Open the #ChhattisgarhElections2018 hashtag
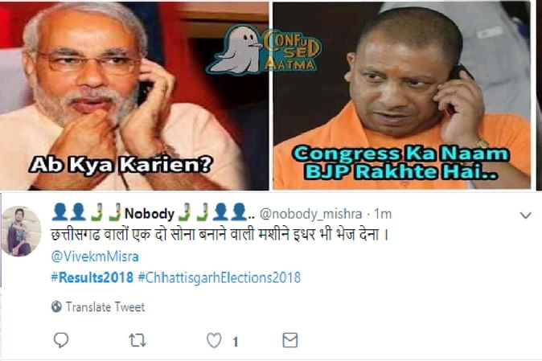This screenshot has width=542, height=361. point(220,278)
